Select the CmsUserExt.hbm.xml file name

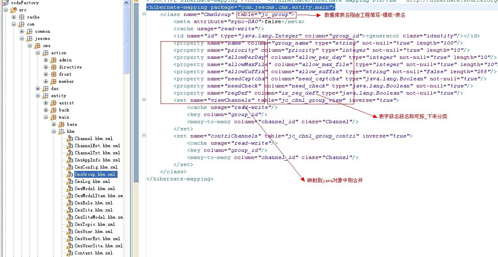coord(97,238)
